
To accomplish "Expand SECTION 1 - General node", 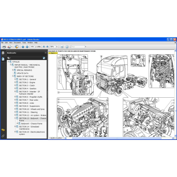I will click(x=15, y=79).
